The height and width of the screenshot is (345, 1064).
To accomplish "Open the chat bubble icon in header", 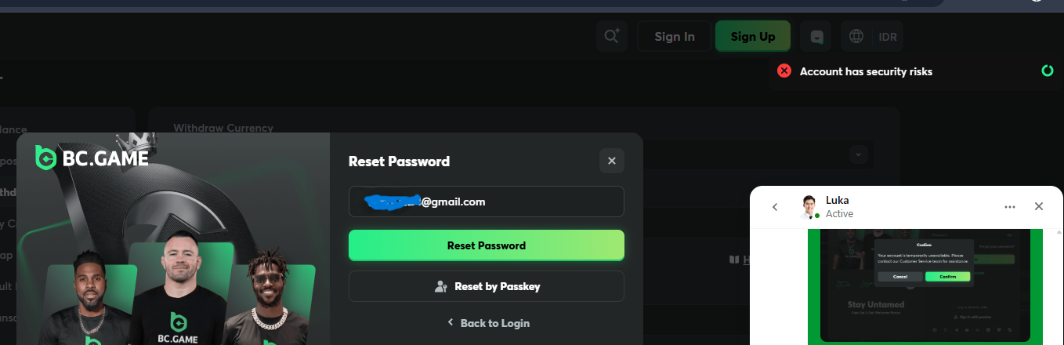I will (x=817, y=36).
